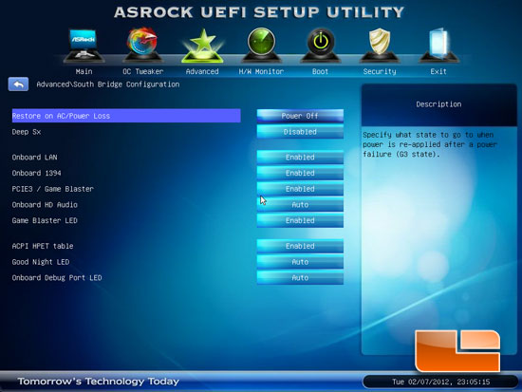Viewport: 522px width, 392px height.
Task: Open Restore on AC/Power Loss Power Off dropdown
Action: click(x=300, y=116)
